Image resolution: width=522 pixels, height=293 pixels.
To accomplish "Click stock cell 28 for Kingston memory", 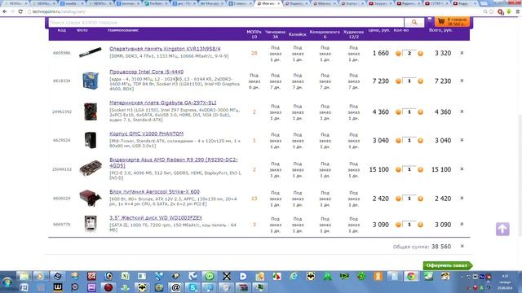I will [x=254, y=53].
